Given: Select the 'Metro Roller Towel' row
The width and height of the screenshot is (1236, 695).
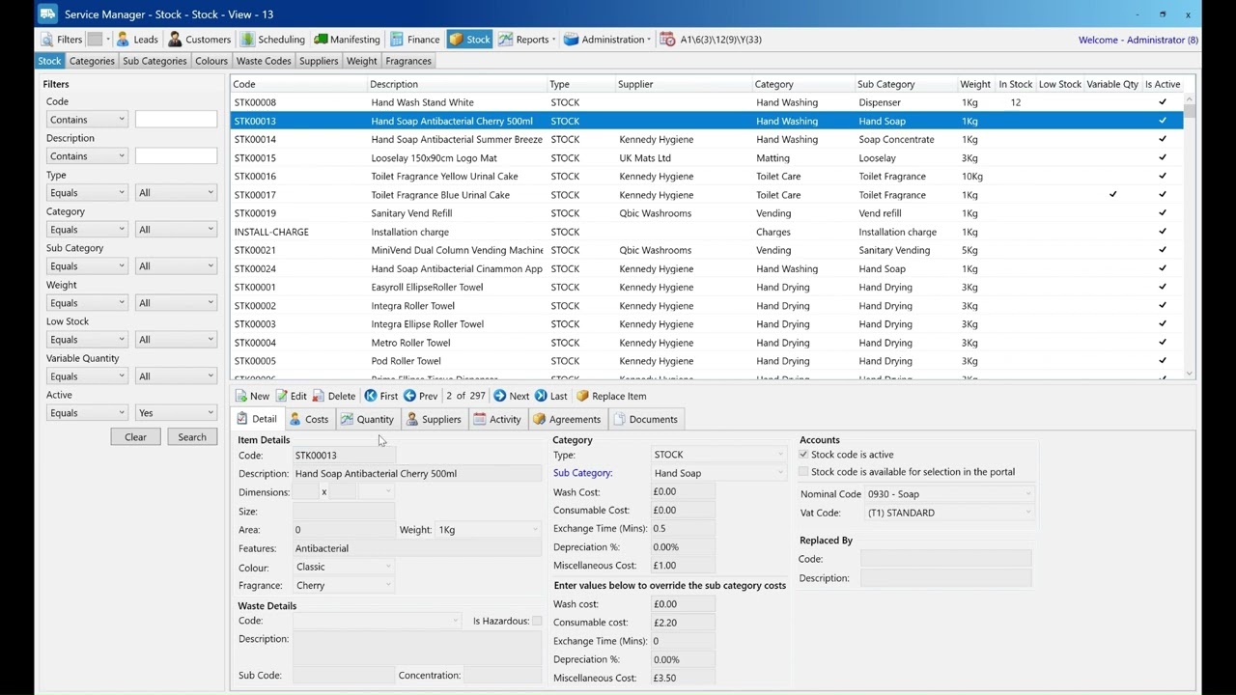Looking at the screenshot, I should pos(707,343).
